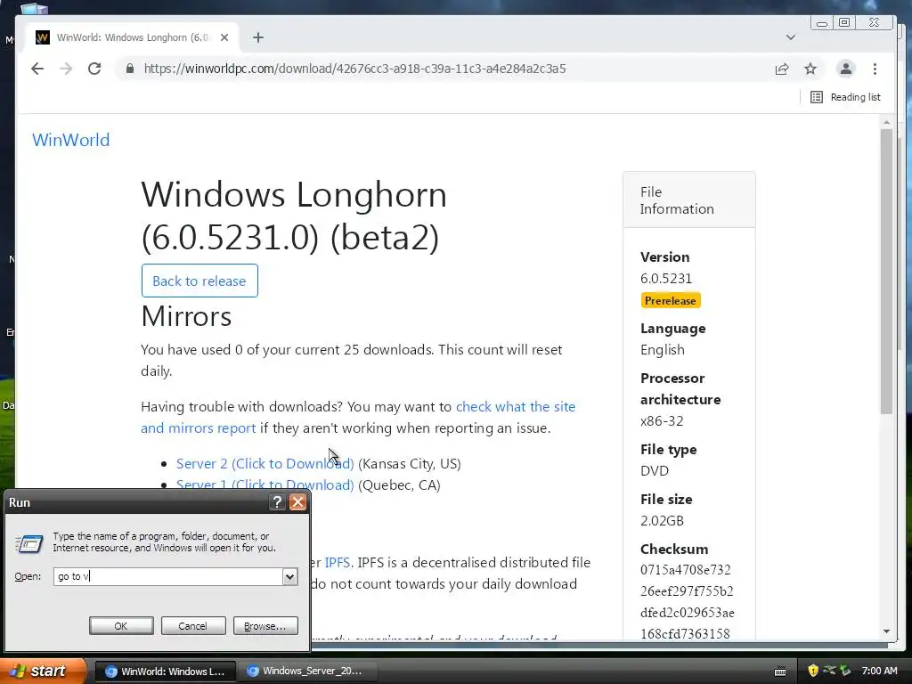Click the x86-32 architecture value

[662, 420]
